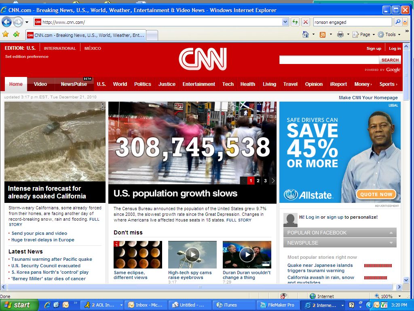Open the Home icon dropdown arrow
This screenshot has height=311, width=414.
pos(313,34)
